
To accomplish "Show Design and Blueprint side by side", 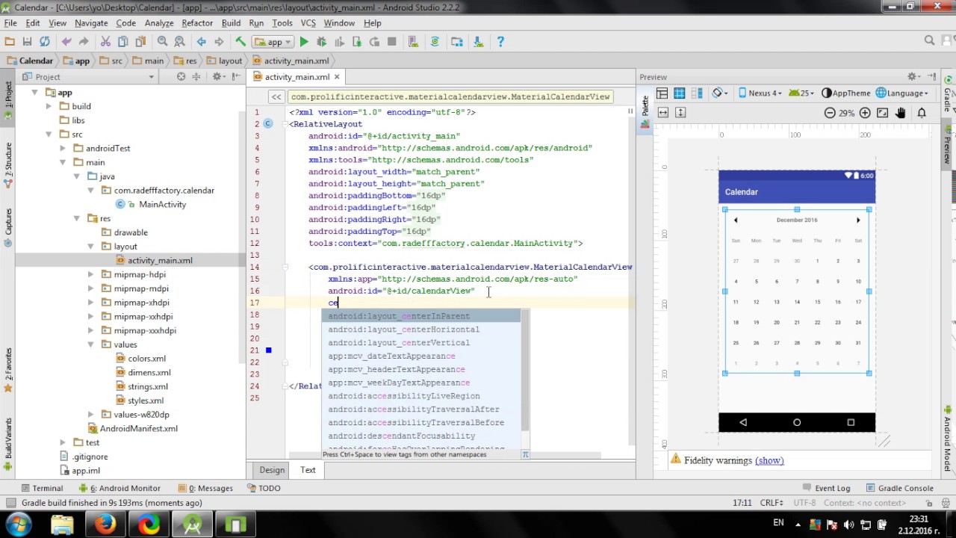I will tap(697, 93).
